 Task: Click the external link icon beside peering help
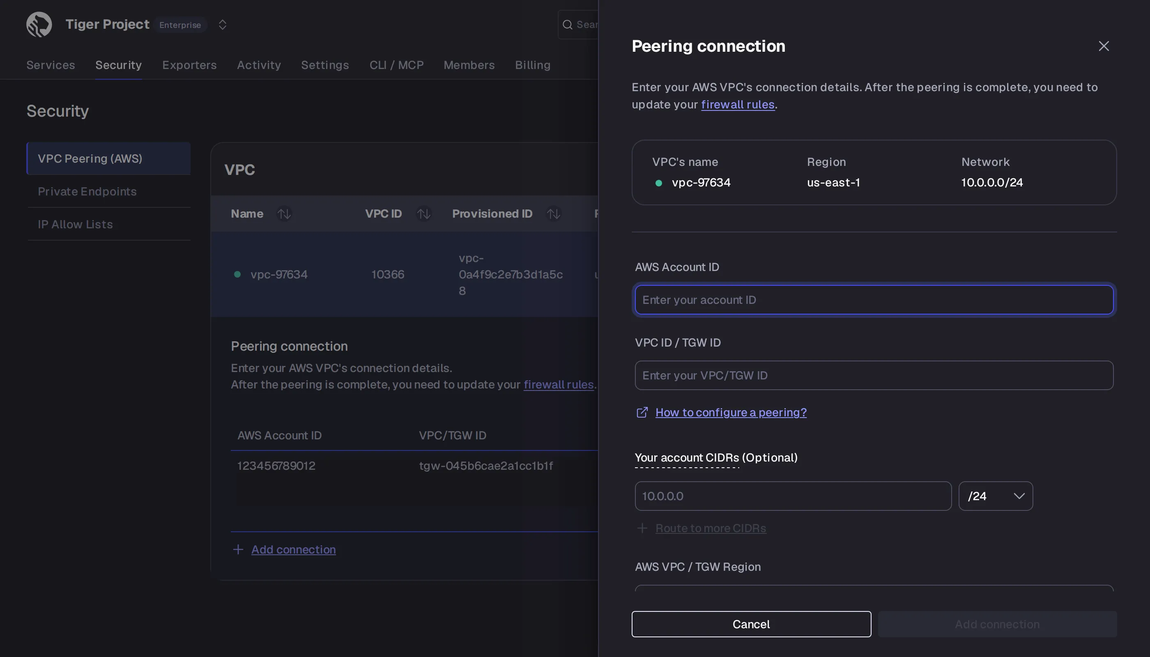pos(642,412)
